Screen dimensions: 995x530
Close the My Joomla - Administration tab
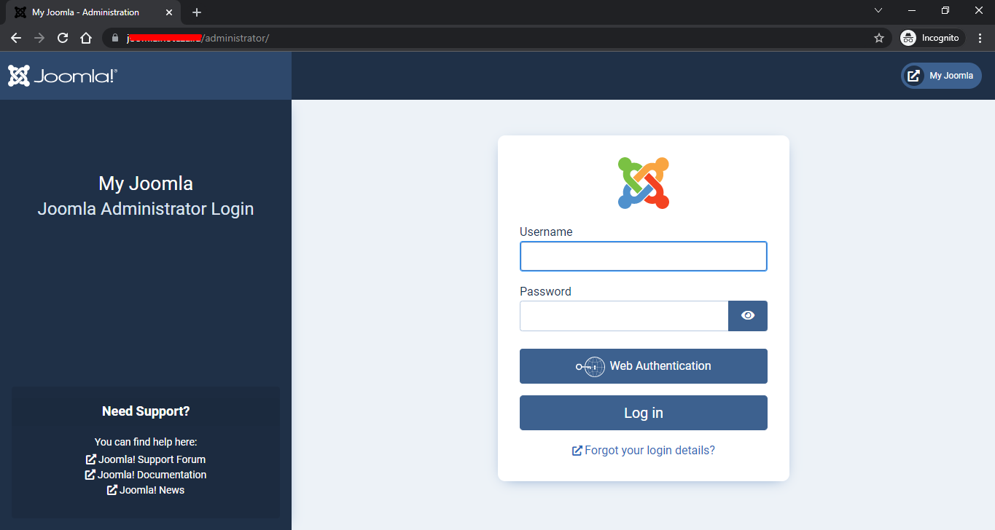click(169, 12)
